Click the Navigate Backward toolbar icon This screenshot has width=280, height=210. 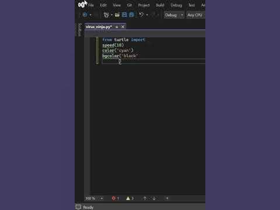point(85,15)
